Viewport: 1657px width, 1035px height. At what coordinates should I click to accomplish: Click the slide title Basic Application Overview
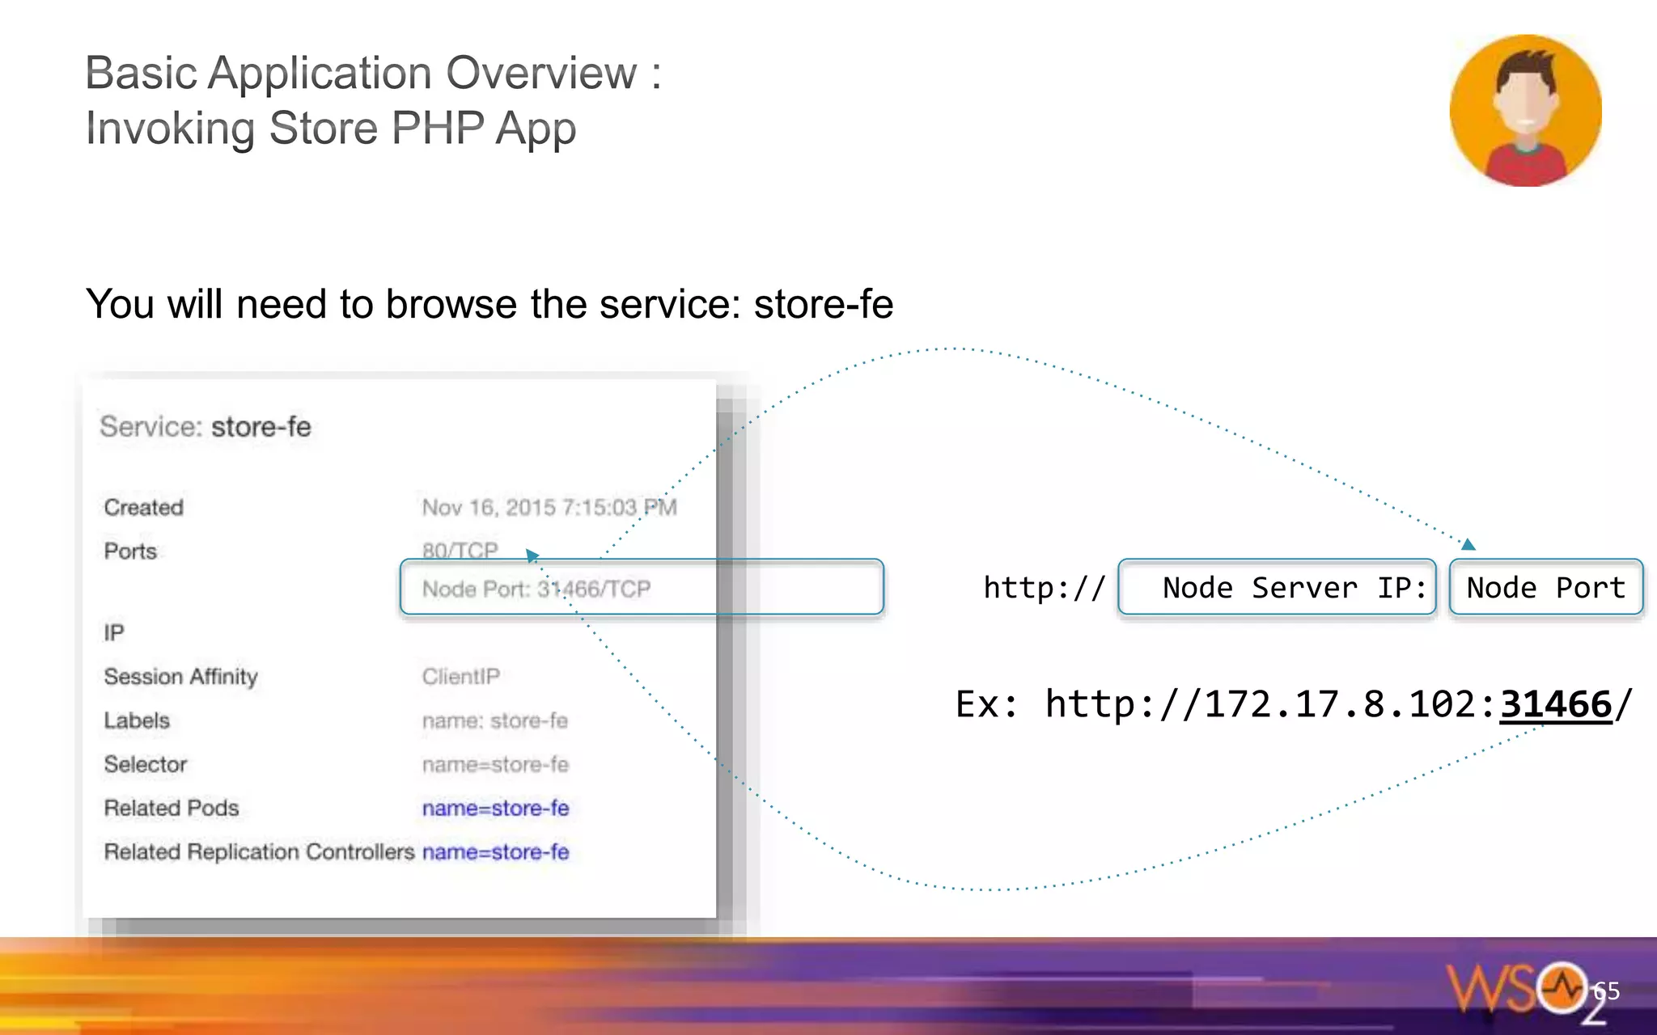click(373, 73)
